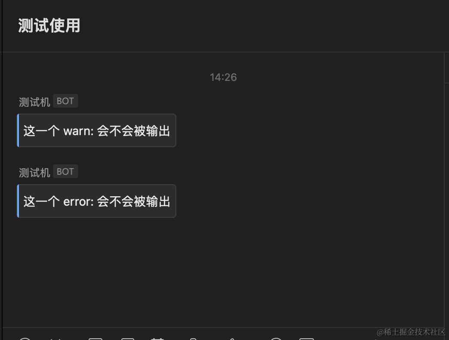The image size is (449, 340).
Task: Click the chat scrollbar track at the right edge
Action: click(446, 189)
